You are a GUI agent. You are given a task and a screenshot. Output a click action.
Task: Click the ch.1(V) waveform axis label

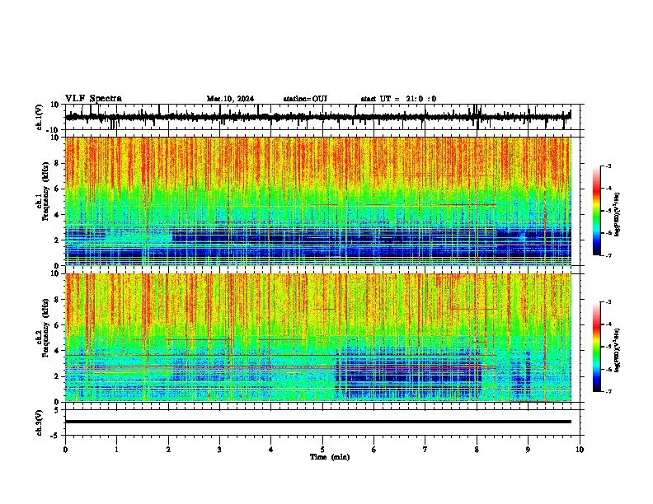coord(40,117)
